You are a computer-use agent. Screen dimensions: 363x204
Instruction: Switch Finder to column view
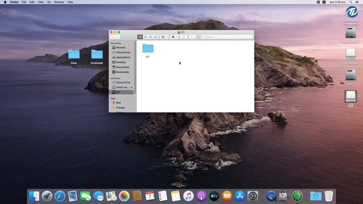tap(150, 37)
